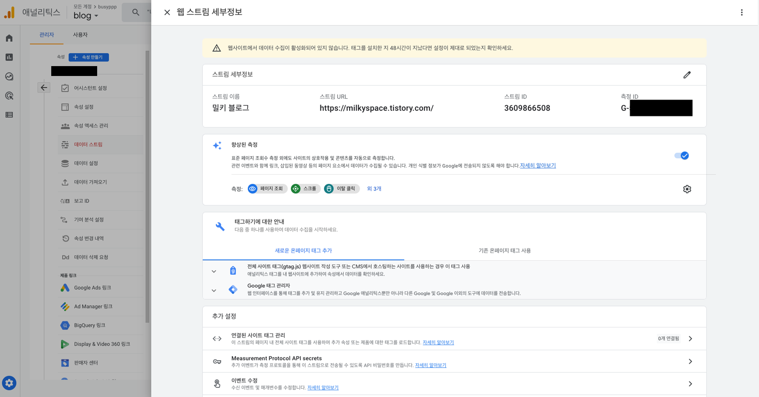Switch to the 관리자 tab
The image size is (759, 397).
coord(47,35)
